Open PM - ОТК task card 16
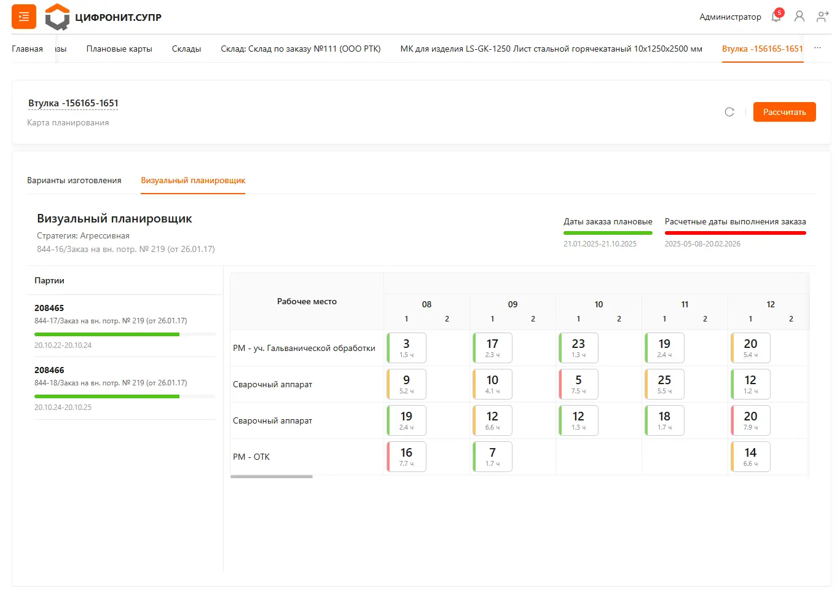 tap(406, 457)
